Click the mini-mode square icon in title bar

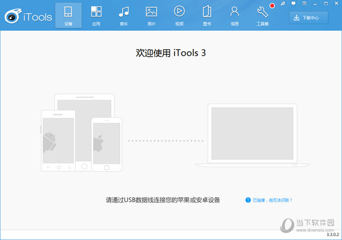coord(304,3)
